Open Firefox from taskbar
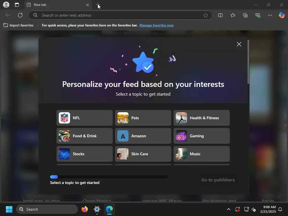 click(x=84, y=209)
